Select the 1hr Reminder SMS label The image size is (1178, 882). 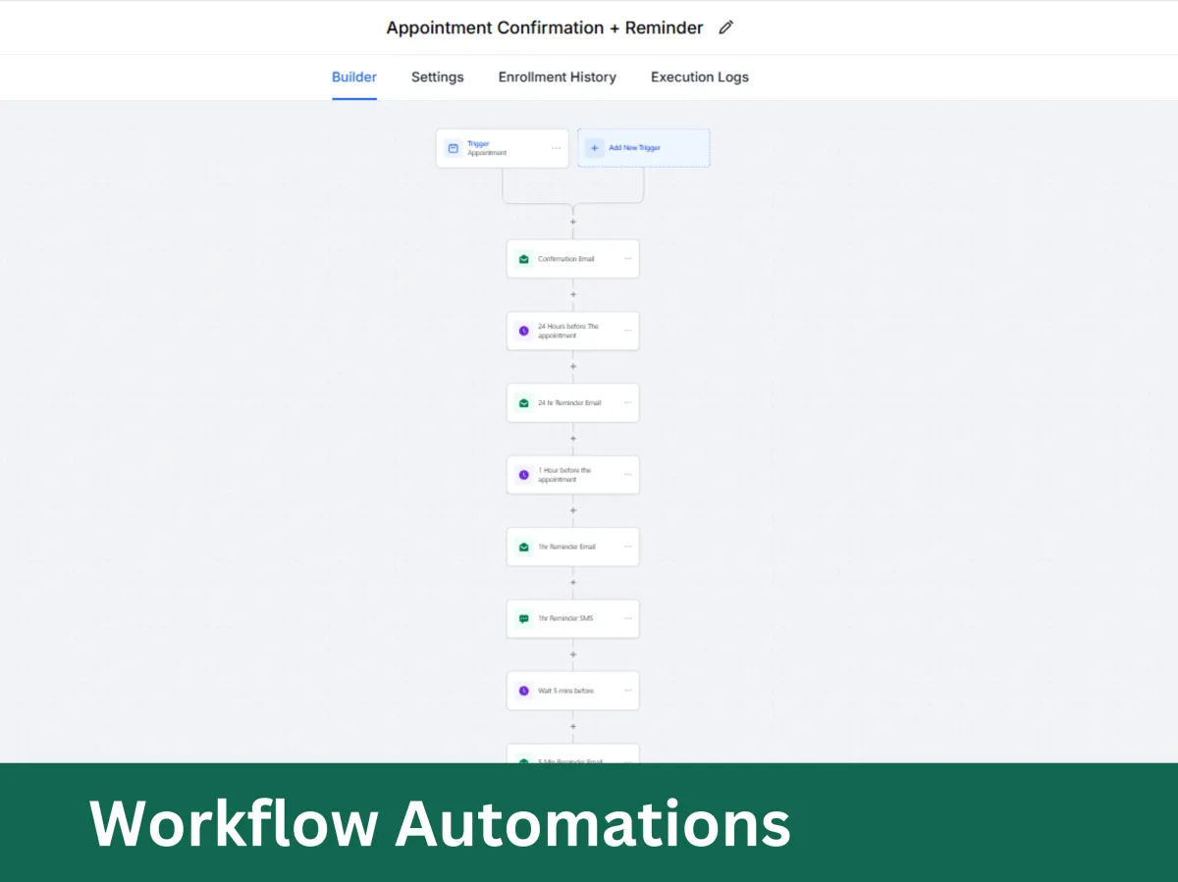coord(565,619)
